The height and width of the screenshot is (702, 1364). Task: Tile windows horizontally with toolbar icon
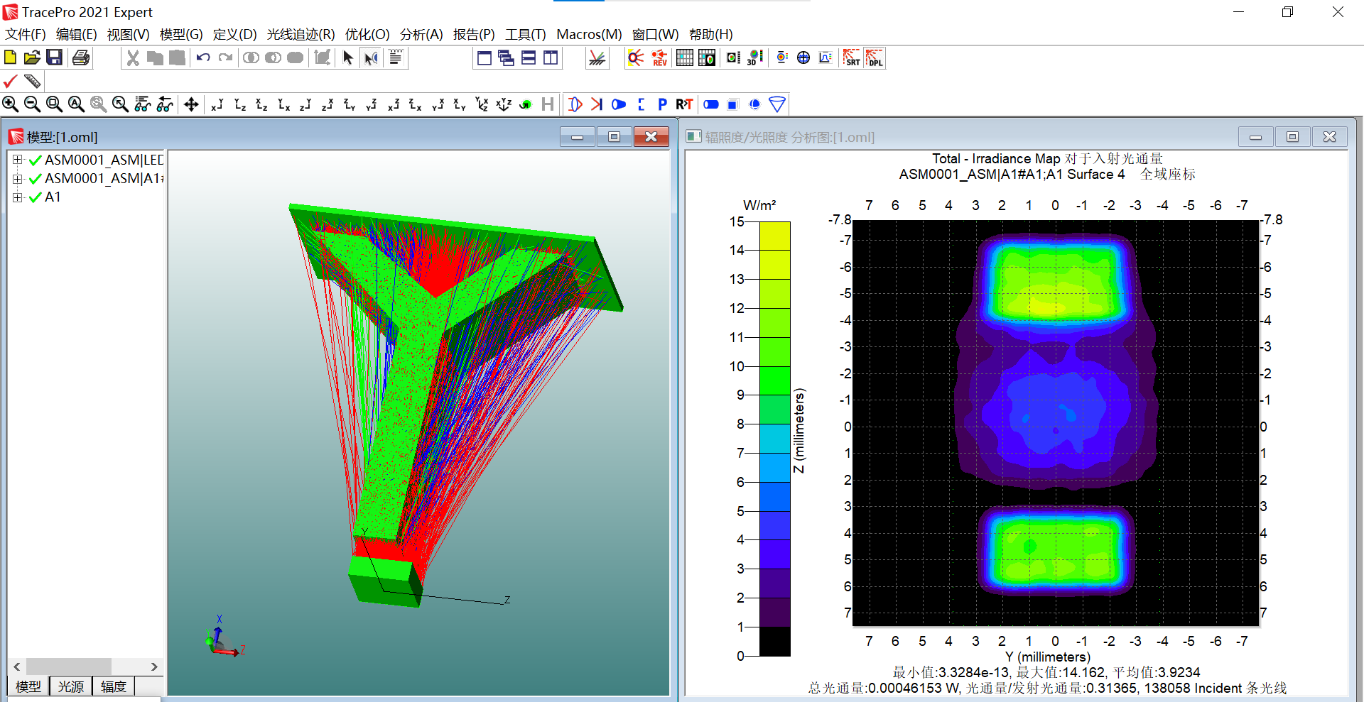(529, 57)
